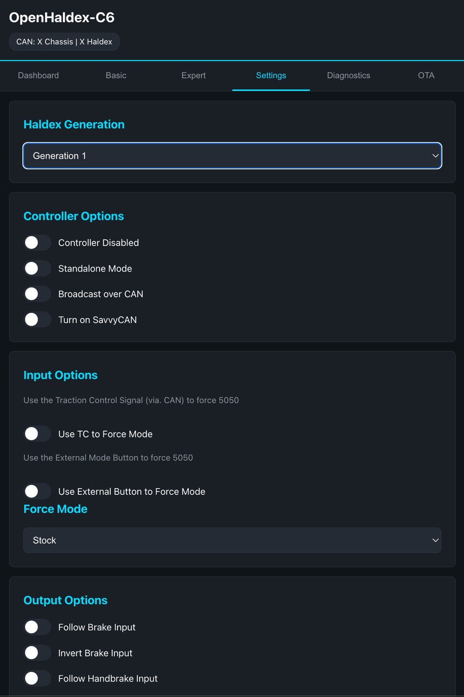Toggle Use External Button to Force Mode
Image resolution: width=464 pixels, height=697 pixels.
(37, 492)
